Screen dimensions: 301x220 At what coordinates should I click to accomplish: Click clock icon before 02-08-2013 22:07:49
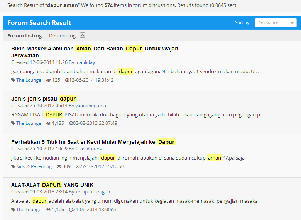pos(71,123)
